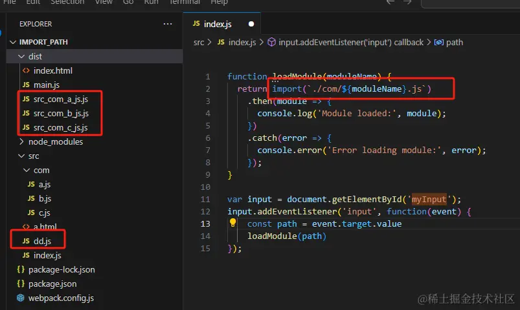Open the File menu
This screenshot has height=310, width=520.
click(x=10, y=2)
